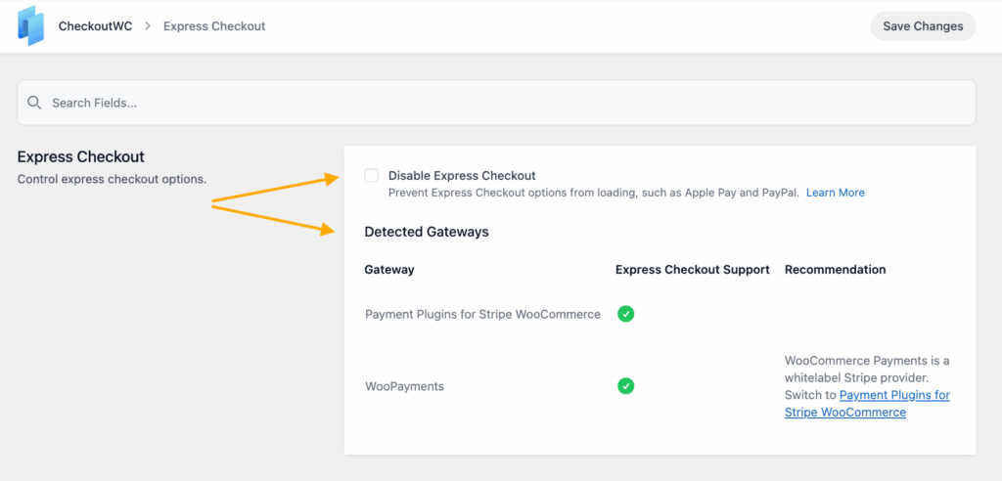
Task: Enable the Disable Express Checkout checkbox
Action: pos(371,175)
